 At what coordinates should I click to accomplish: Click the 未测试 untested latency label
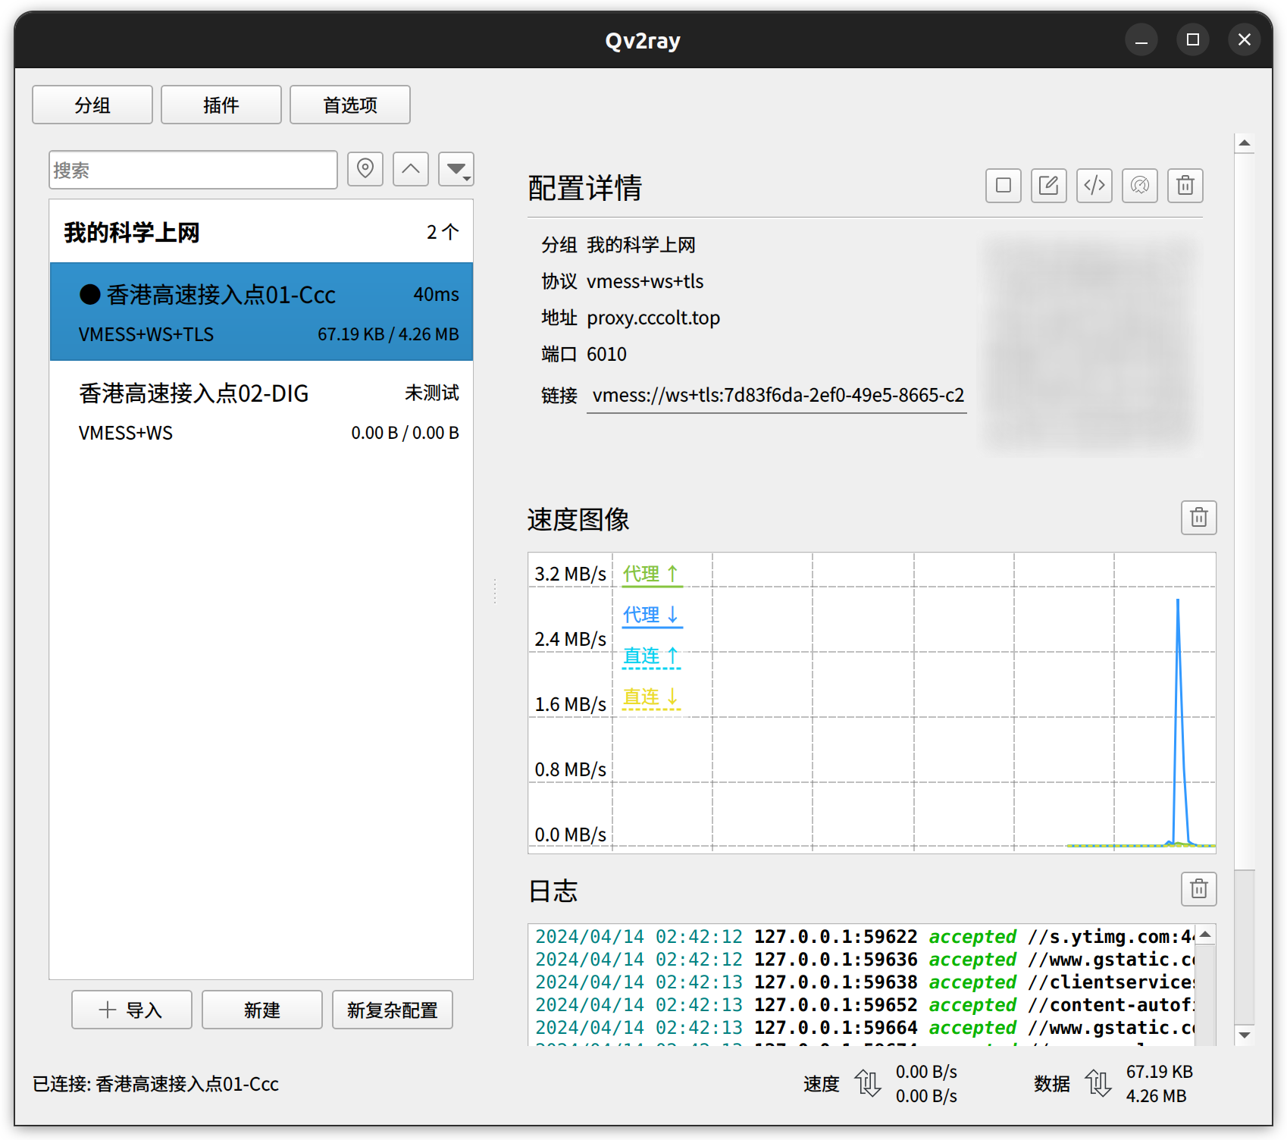coord(432,393)
